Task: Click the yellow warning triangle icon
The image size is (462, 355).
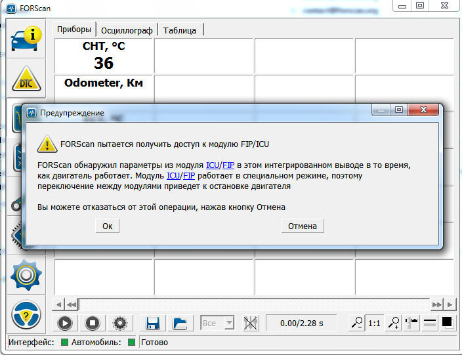Action: tap(47, 144)
